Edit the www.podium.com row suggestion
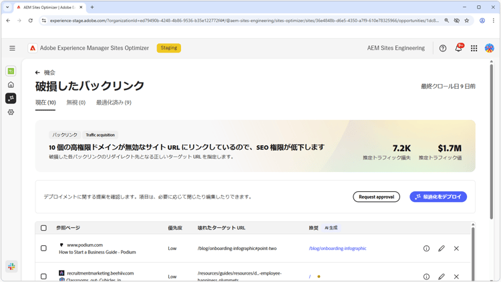Image resolution: width=501 pixels, height=282 pixels. 442,249
